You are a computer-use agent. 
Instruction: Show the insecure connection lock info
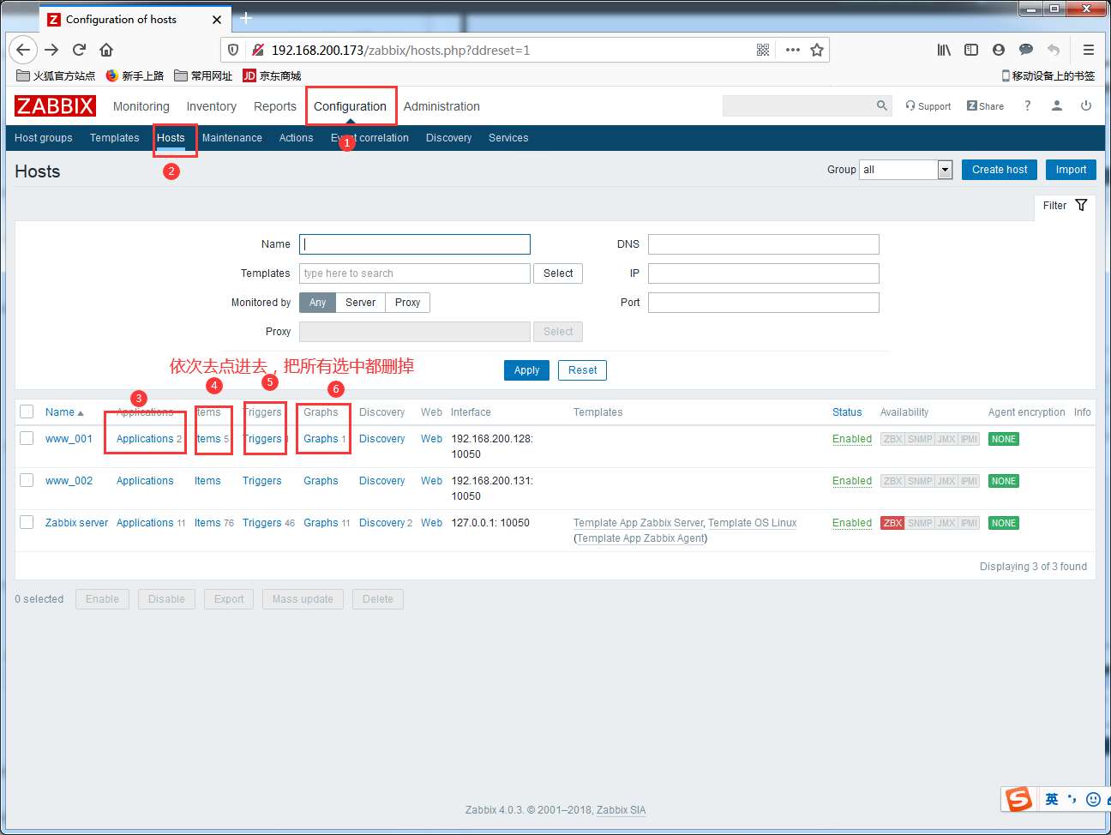257,50
